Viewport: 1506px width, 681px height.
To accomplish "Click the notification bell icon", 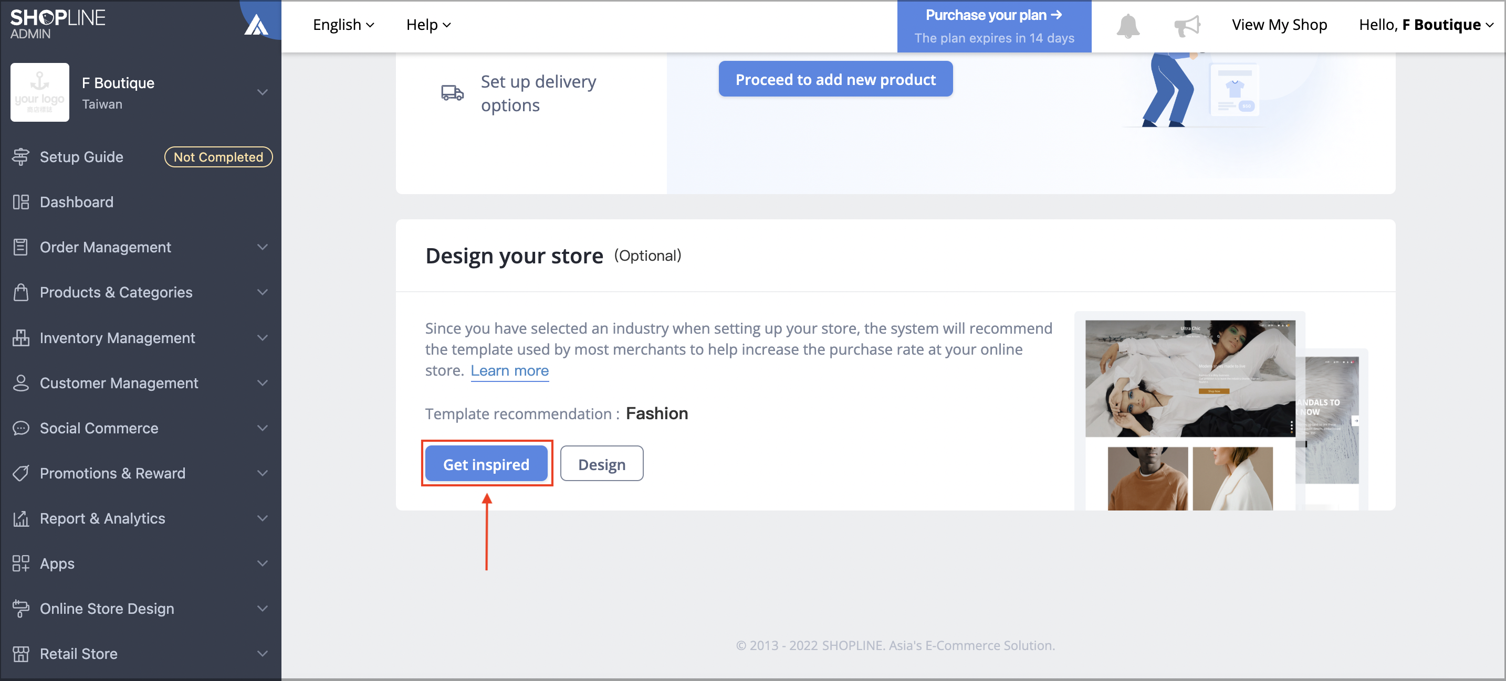I will point(1127,25).
